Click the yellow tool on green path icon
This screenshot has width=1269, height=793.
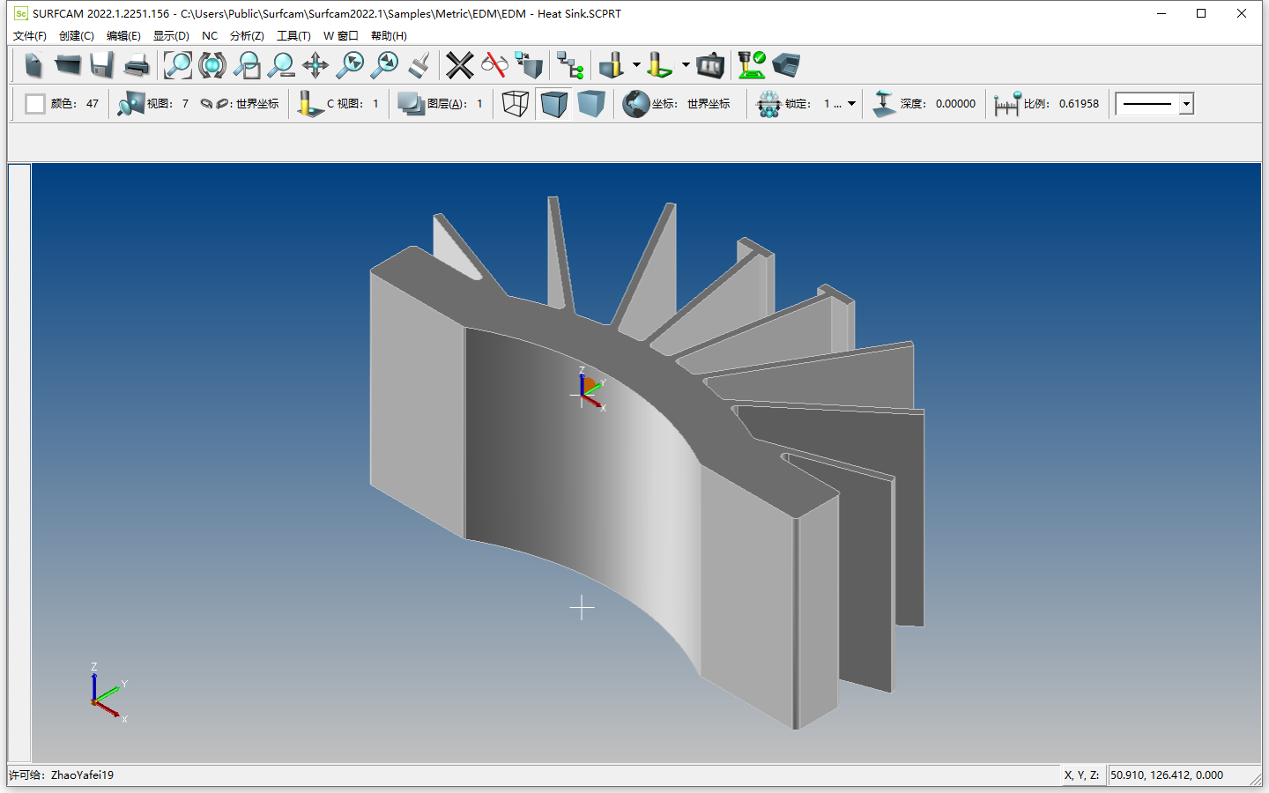[660, 65]
